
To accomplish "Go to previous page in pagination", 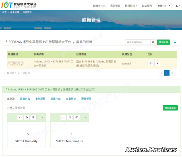I will pyautogui.click(x=161, y=73).
